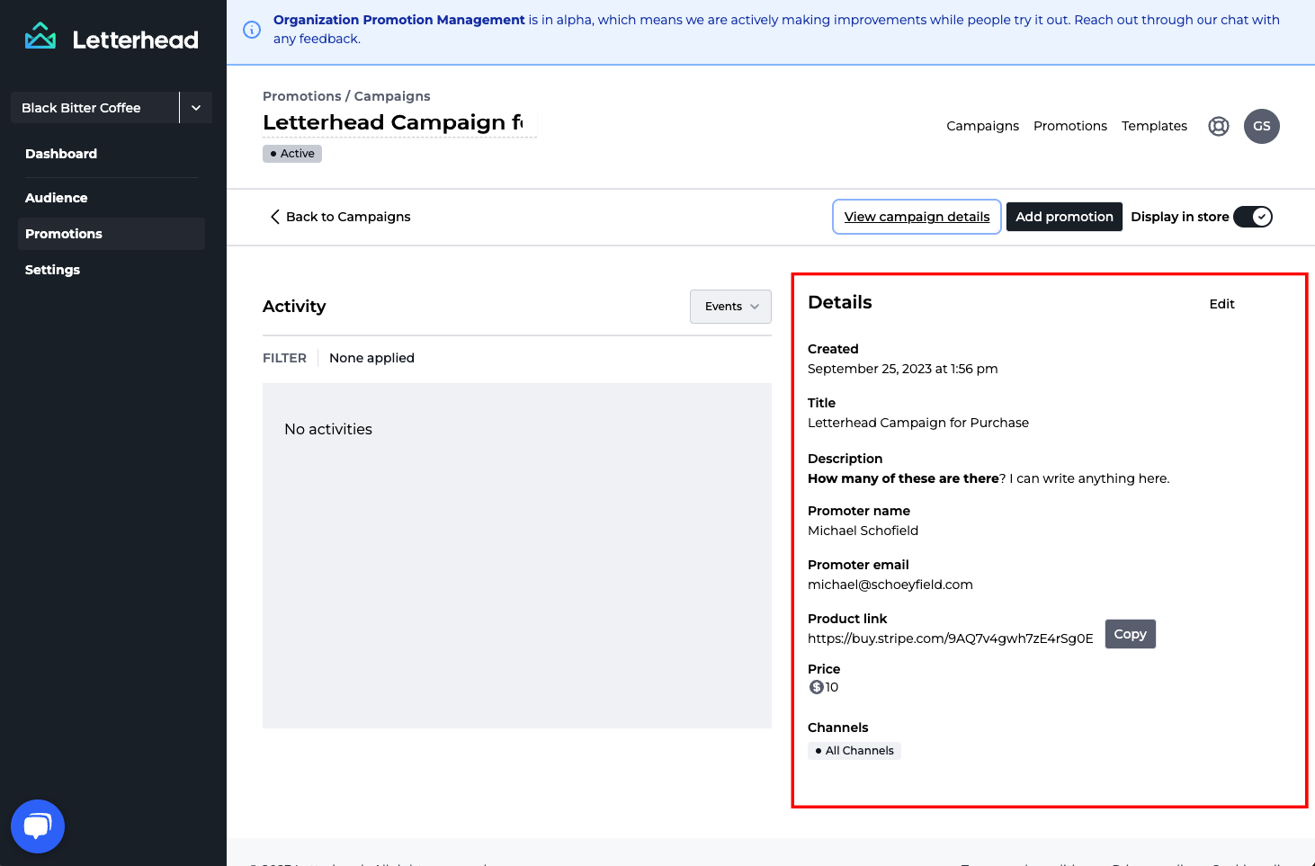
Task: Go to Dashboard in sidebar
Action: click(x=61, y=154)
